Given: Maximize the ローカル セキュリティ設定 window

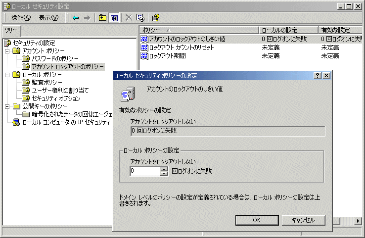Looking at the screenshot, I should (x=349, y=6).
